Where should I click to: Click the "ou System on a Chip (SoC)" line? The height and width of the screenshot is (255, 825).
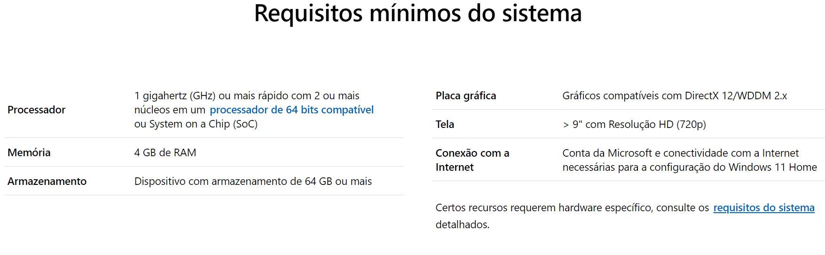click(196, 124)
